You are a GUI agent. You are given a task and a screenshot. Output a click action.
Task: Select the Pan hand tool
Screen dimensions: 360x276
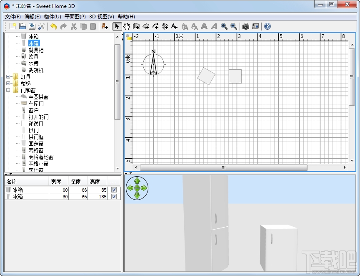tap(127, 26)
